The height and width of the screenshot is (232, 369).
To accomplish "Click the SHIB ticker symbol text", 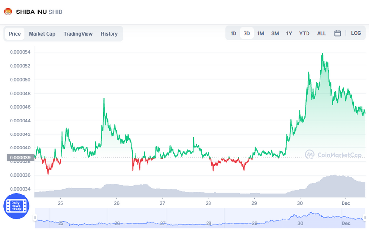I will [56, 12].
